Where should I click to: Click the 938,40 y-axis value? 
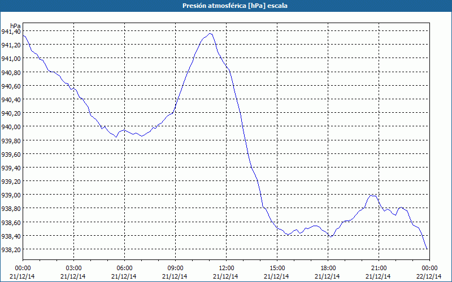point(11,236)
